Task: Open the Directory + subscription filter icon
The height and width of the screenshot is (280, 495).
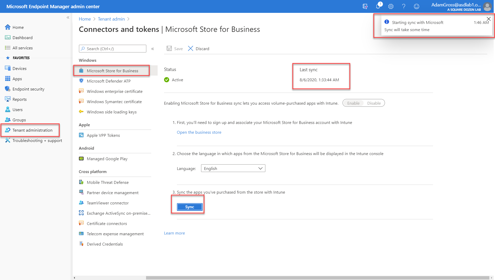Action: pos(365,6)
